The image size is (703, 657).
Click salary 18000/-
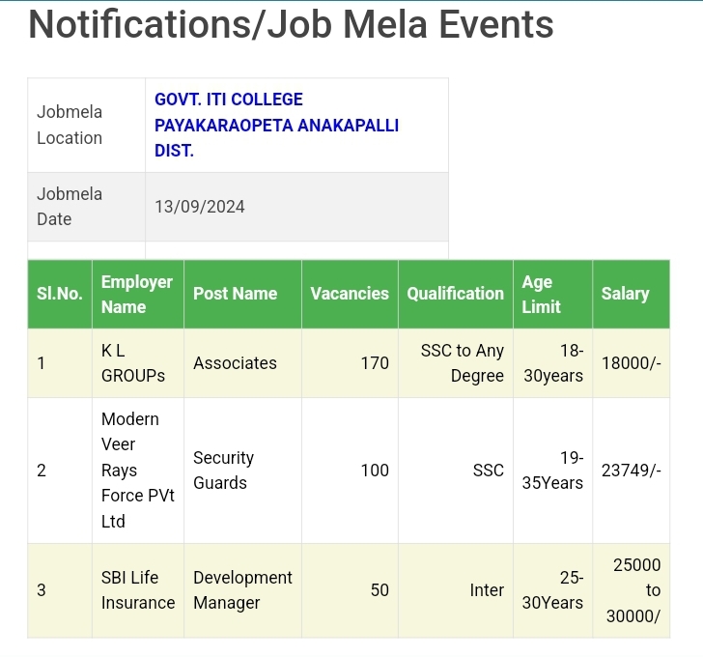[x=632, y=363]
